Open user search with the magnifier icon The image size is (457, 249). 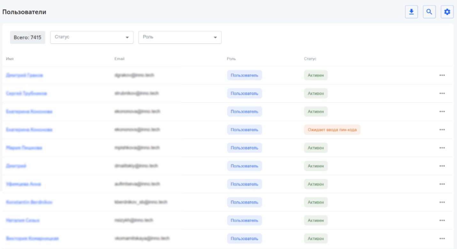(429, 12)
